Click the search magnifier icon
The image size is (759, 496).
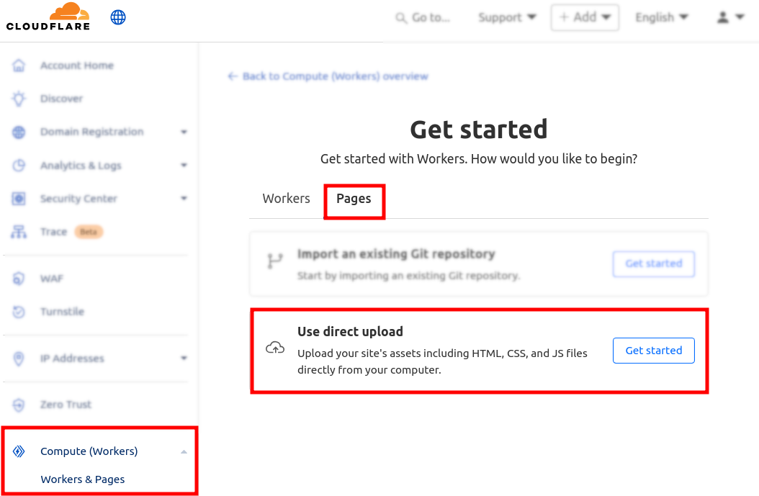point(401,18)
